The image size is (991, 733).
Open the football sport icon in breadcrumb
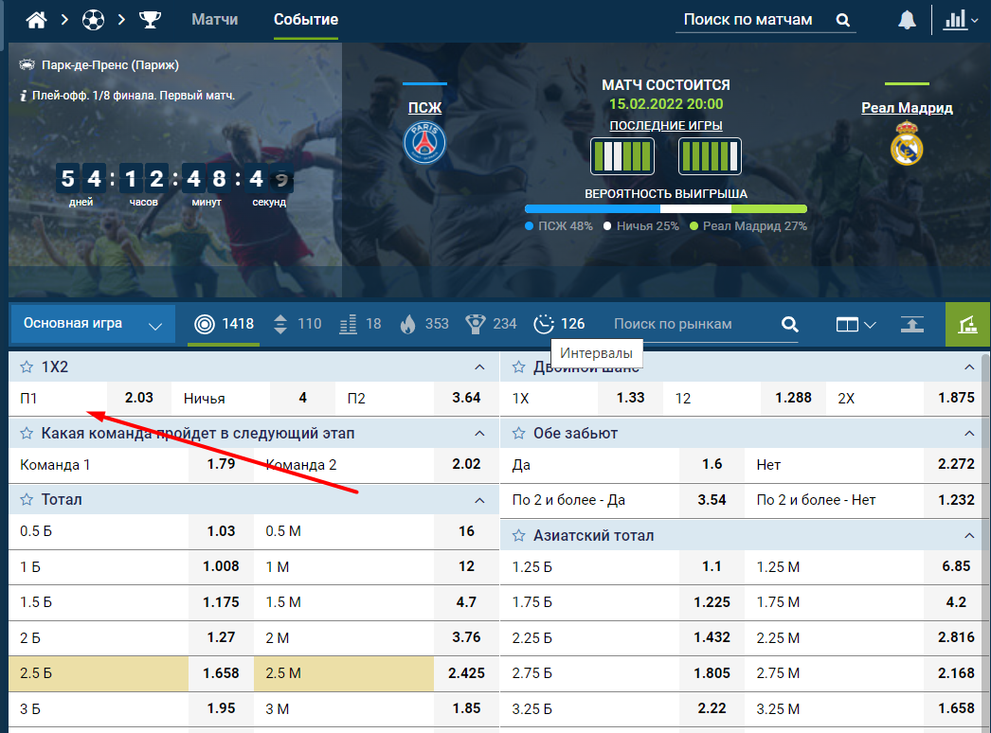[x=93, y=20]
